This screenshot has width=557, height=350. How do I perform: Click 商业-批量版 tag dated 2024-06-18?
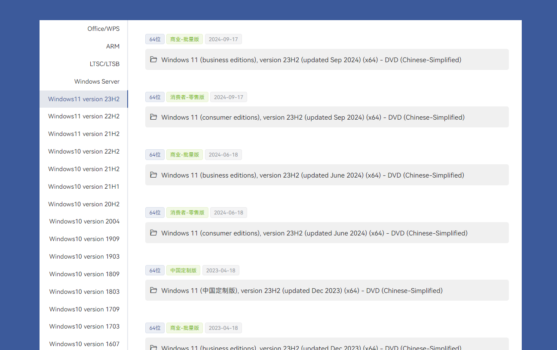pyautogui.click(x=184, y=155)
